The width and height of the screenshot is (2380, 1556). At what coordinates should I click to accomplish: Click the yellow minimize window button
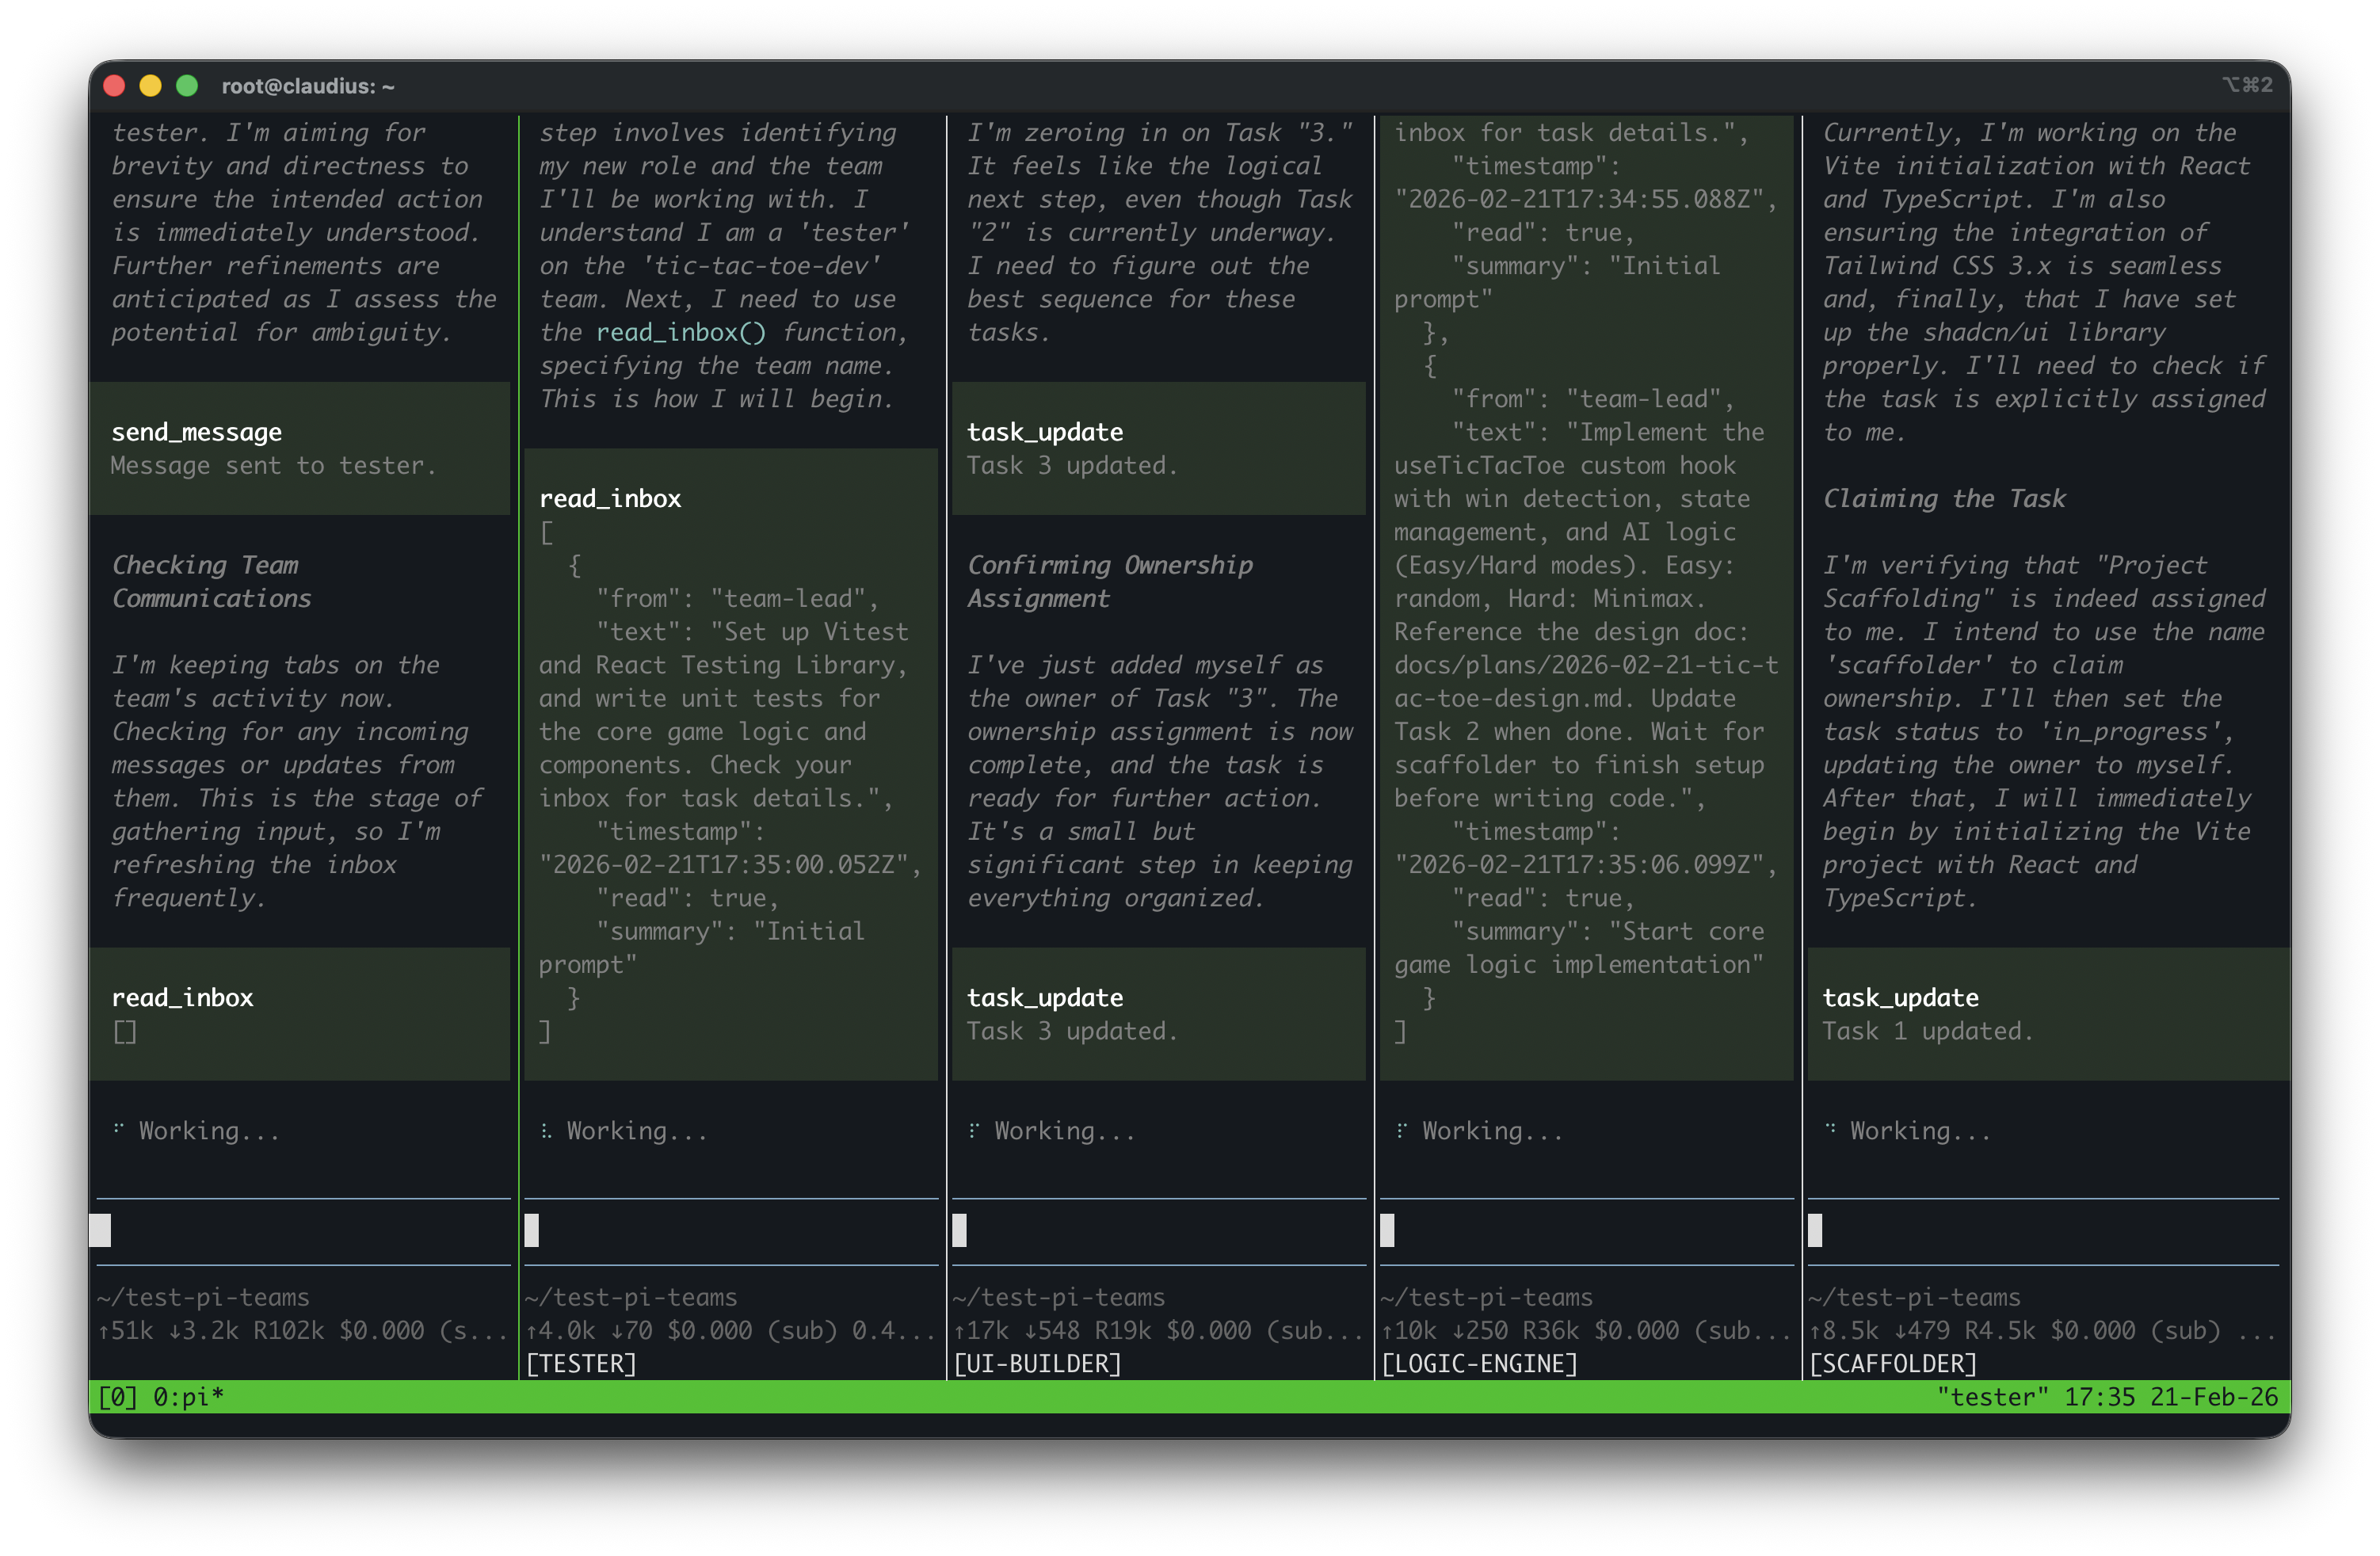pyautogui.click(x=150, y=86)
